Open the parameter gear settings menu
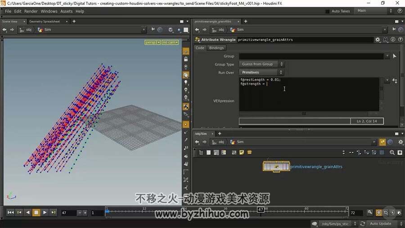Screen dimensions: 405x228 [378, 40]
